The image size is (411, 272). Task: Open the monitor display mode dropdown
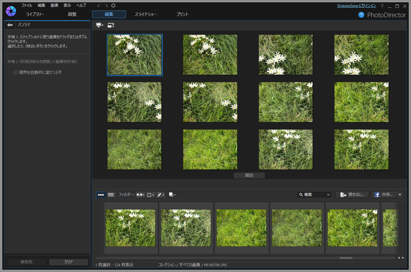click(x=100, y=25)
